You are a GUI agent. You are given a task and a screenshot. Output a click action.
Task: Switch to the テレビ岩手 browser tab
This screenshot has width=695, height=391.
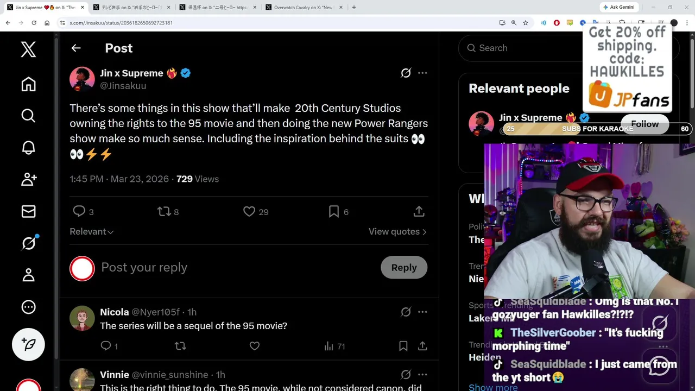131,8
